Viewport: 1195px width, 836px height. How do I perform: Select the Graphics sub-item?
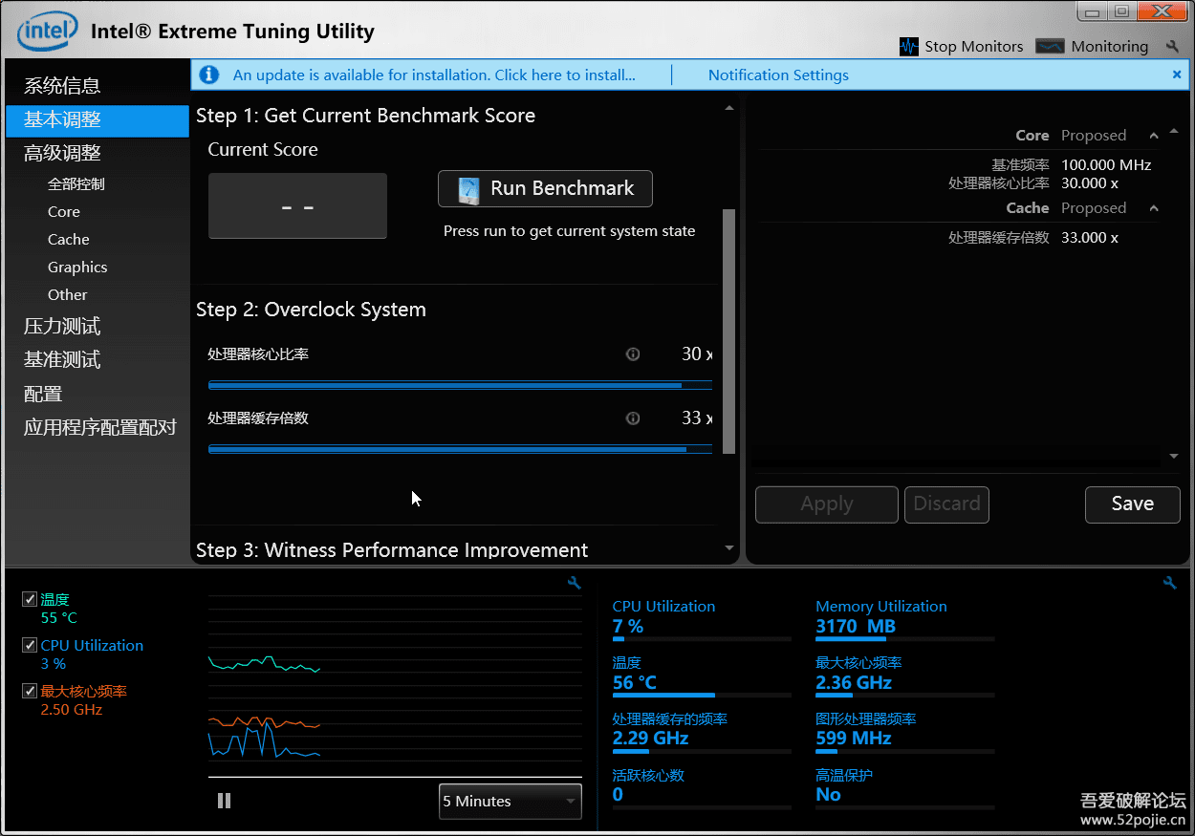click(x=77, y=268)
